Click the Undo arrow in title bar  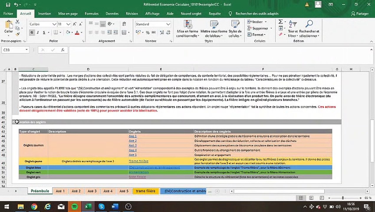click(x=16, y=5)
